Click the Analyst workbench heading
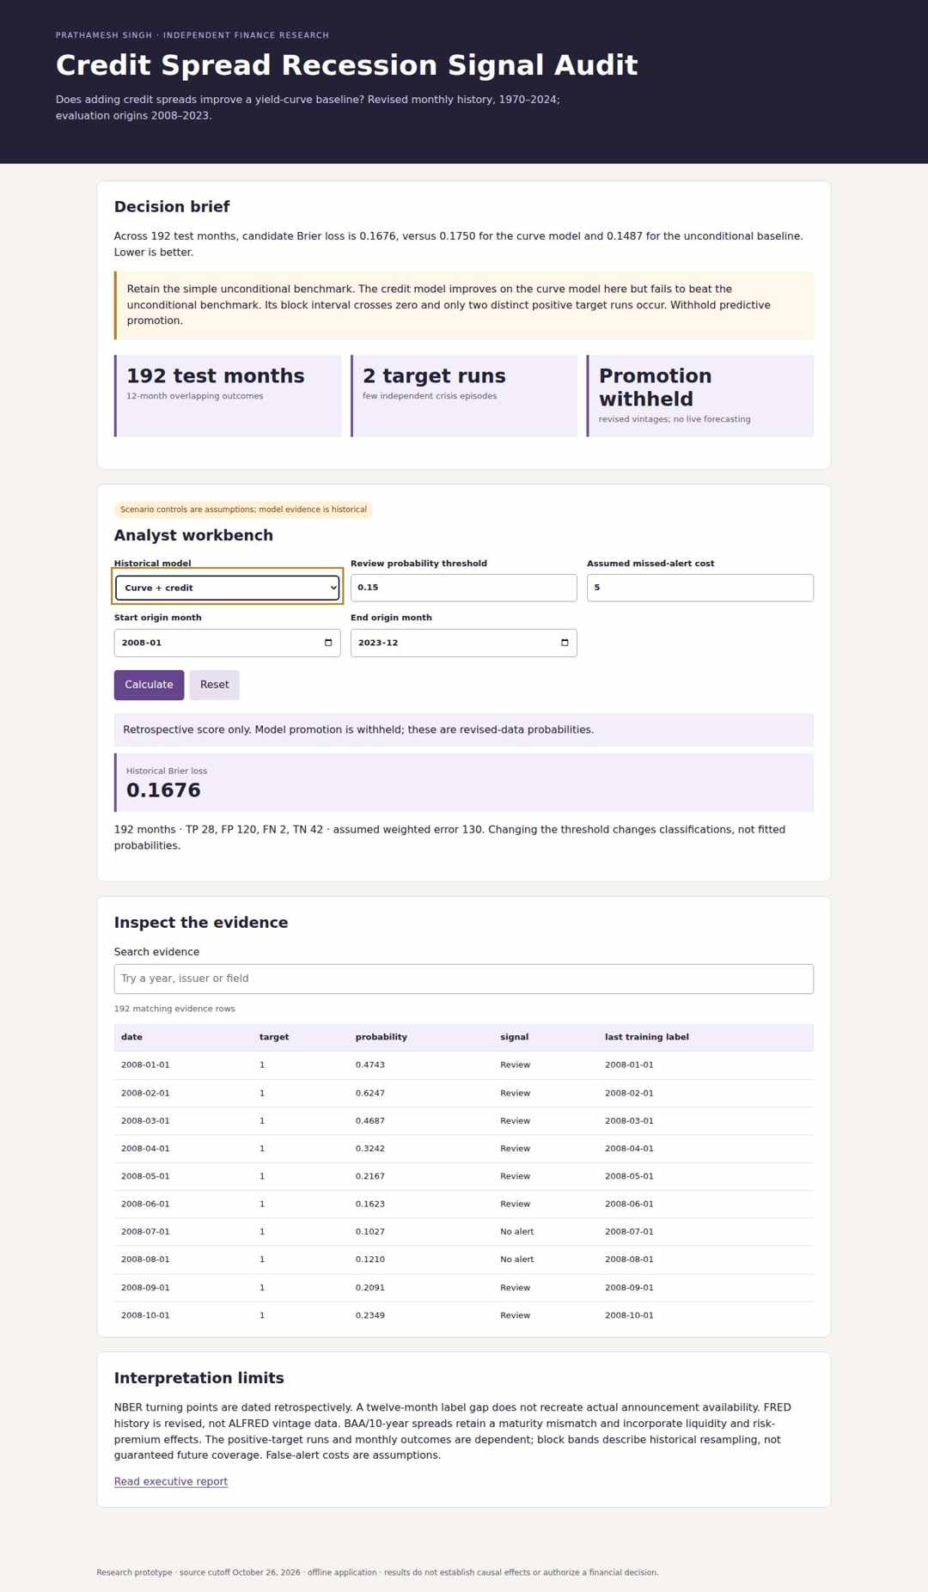The image size is (928, 1592). click(x=193, y=535)
